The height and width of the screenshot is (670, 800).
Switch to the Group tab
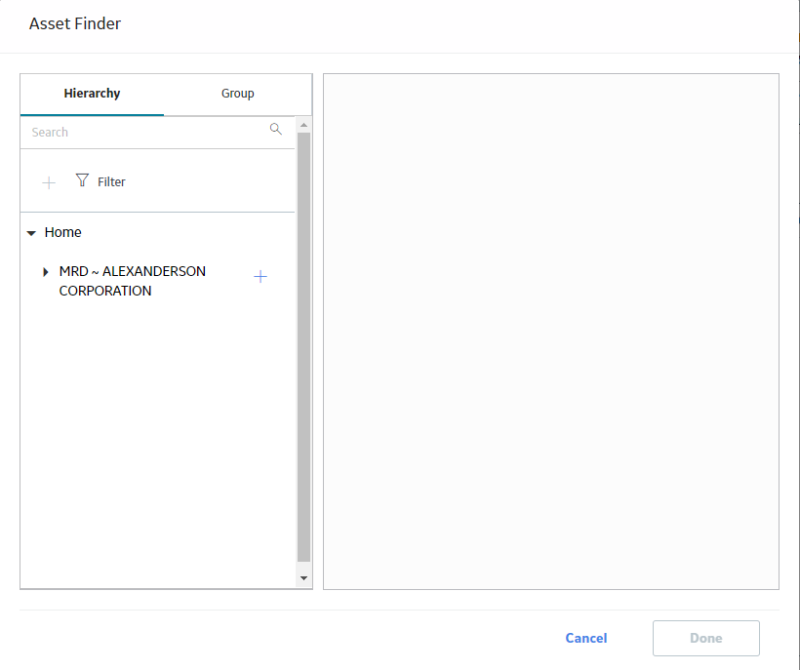click(238, 94)
